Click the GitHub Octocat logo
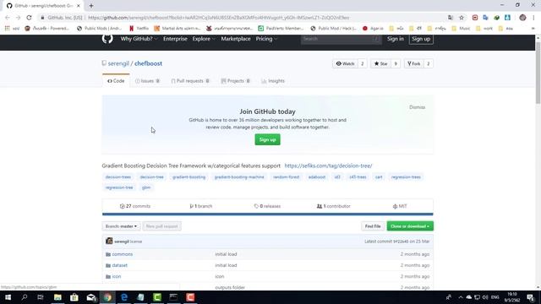541x304 pixels. [107, 38]
